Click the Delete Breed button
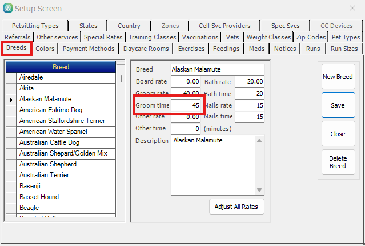365x246 pixels. 338,162
